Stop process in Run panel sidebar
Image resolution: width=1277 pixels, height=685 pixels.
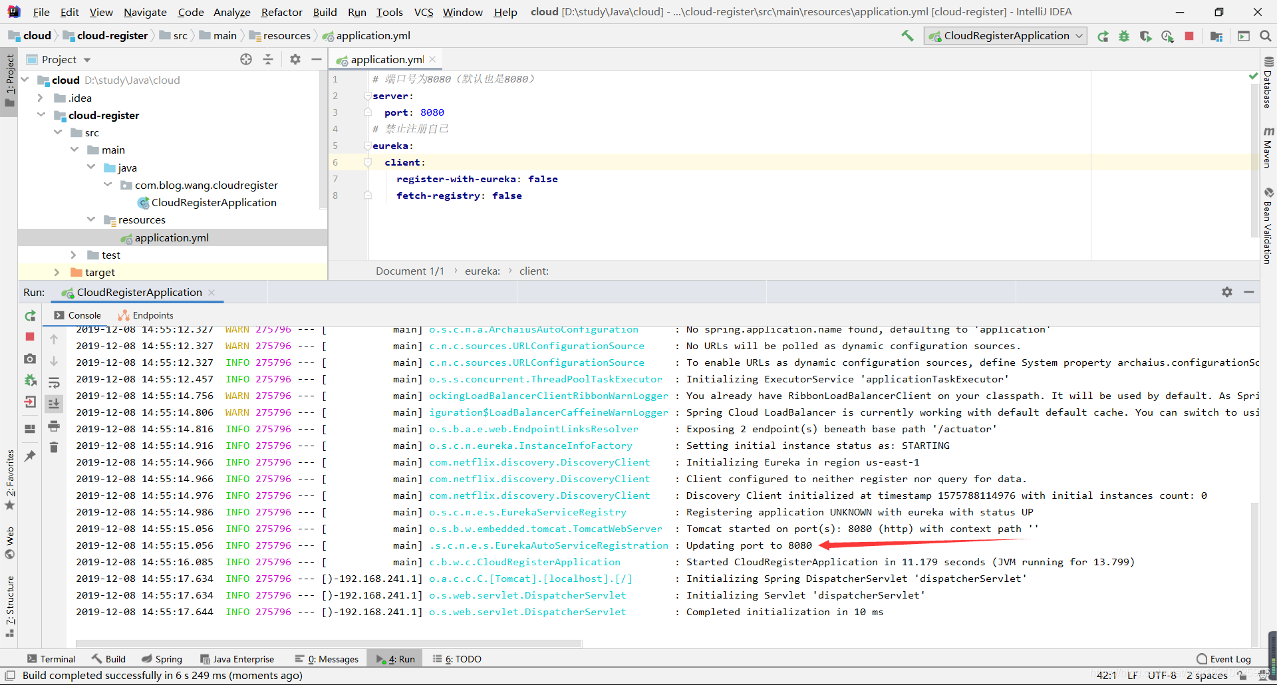(x=30, y=337)
